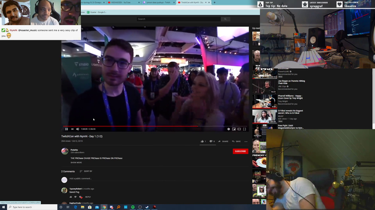Screen dimensions: 375x210
Task: Open File Explorer from taskbar
Action: (83, 207)
